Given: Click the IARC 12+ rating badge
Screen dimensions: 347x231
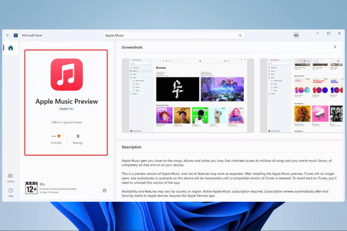Looking at the screenshot, I should point(31,188).
